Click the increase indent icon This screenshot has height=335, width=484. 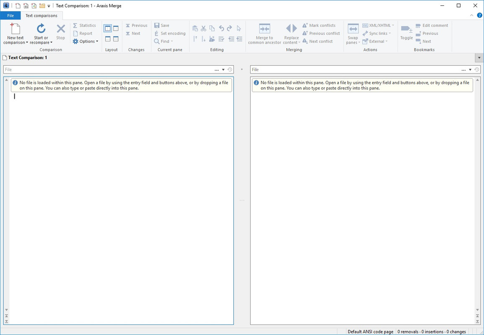coord(239,39)
